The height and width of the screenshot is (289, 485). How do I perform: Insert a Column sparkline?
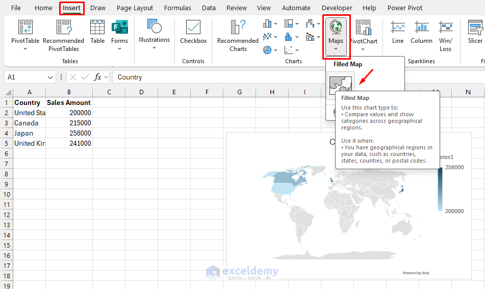tap(421, 32)
